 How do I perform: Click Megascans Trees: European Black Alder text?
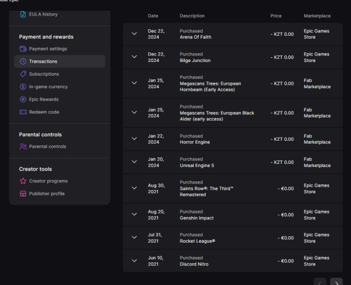217,116
